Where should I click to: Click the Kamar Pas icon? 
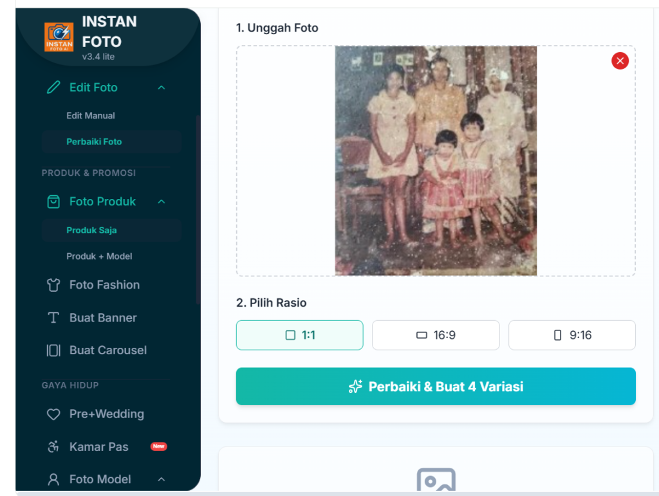53,447
